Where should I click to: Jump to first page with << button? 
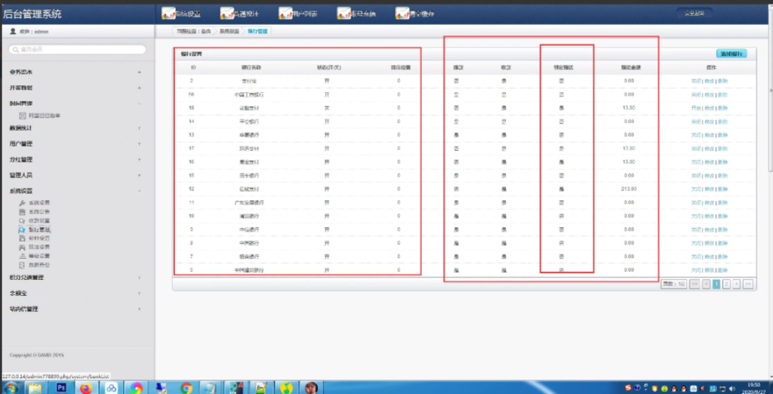click(694, 284)
